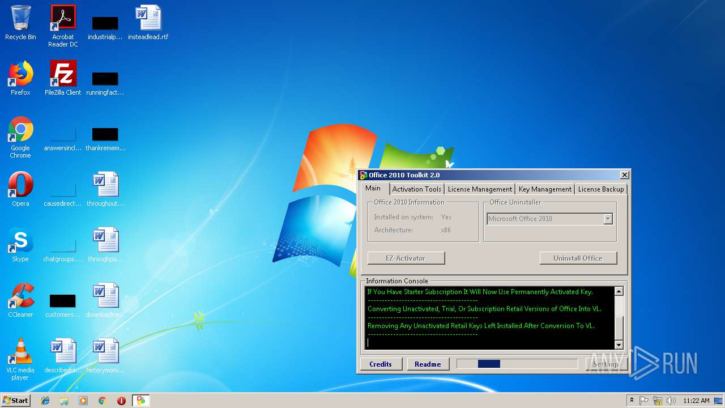Open the historymoni... Word document icon
Screen dimensions: 725x408
click(105, 356)
